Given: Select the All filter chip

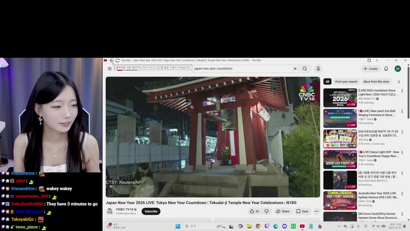Looking at the screenshot, I should [327, 81].
